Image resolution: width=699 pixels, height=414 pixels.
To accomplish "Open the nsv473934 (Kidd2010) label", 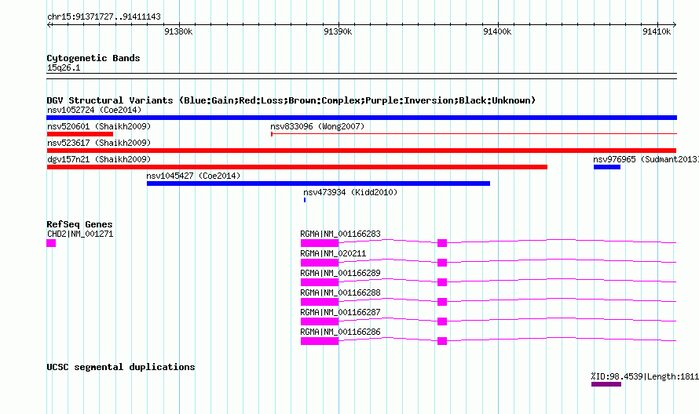I will (350, 192).
